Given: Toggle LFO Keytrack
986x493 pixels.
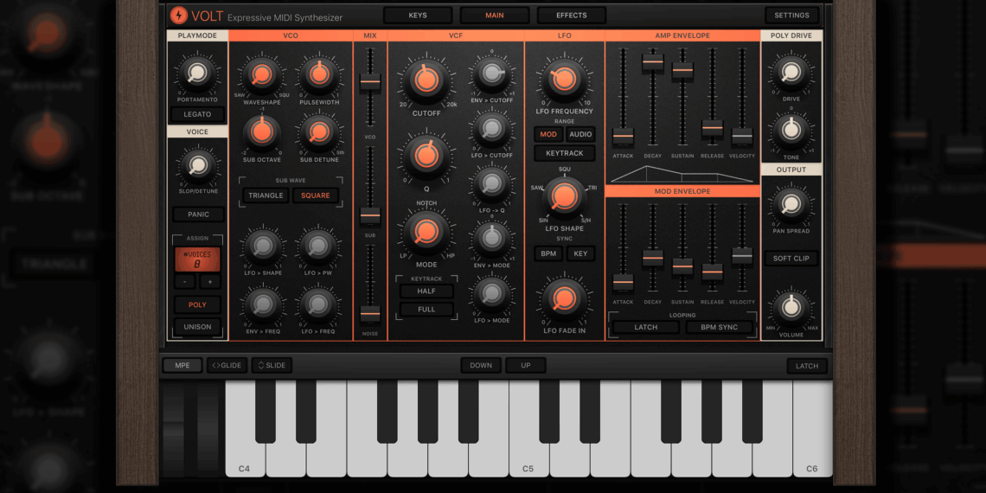Looking at the screenshot, I should pyautogui.click(x=565, y=153).
